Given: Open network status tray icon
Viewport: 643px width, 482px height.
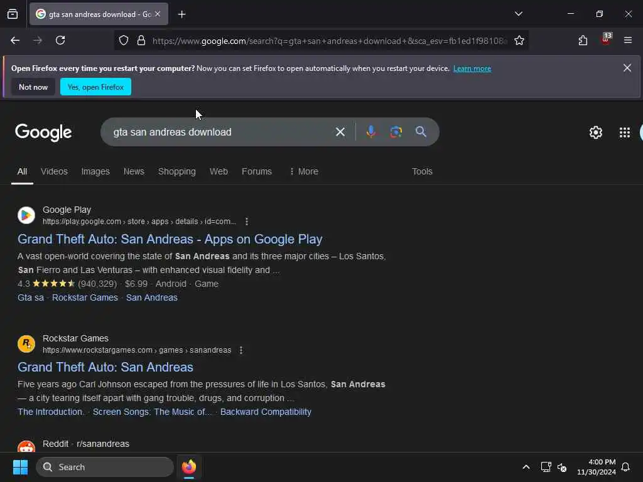Looking at the screenshot, I should pos(546,467).
